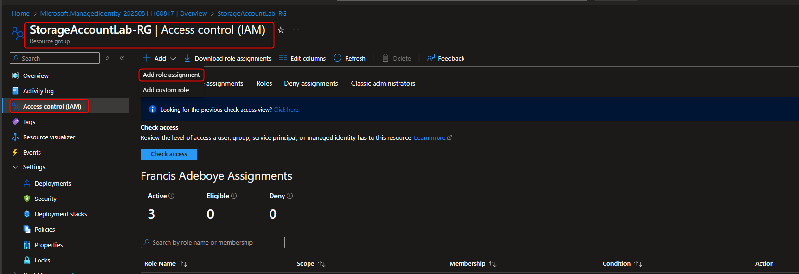
Task: Click the Add plus icon
Action: click(147, 58)
